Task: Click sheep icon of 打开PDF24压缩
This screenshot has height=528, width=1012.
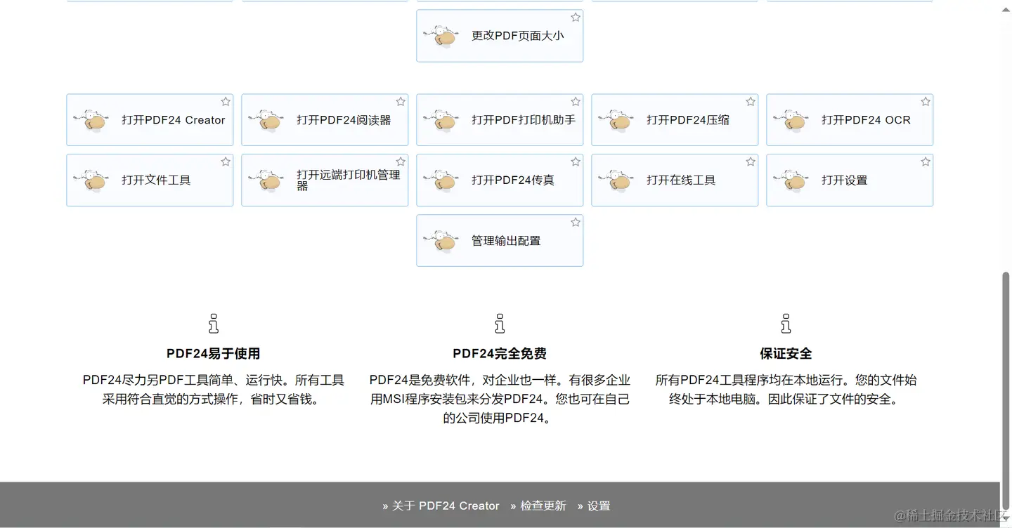Action: pos(617,120)
